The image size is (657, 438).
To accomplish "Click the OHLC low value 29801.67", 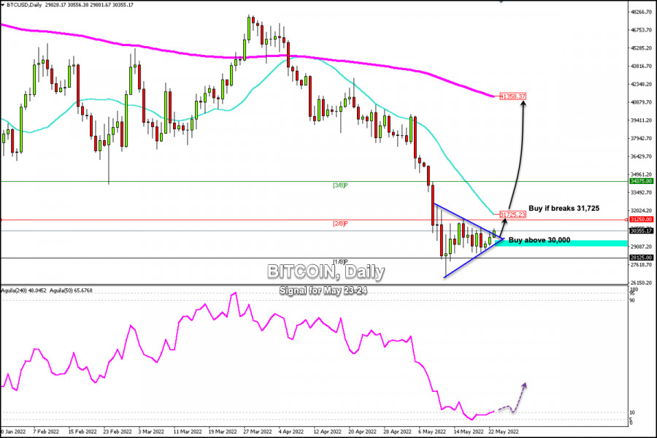I will 100,5.
